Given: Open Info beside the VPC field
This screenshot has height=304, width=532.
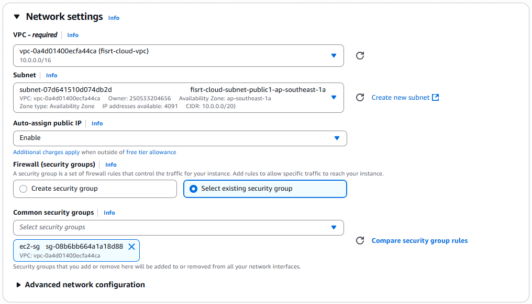Looking at the screenshot, I should click(x=72, y=35).
